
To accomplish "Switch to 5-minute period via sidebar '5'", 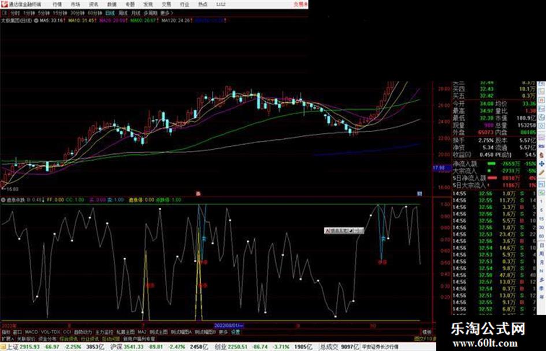I will pyautogui.click(x=541, y=210).
